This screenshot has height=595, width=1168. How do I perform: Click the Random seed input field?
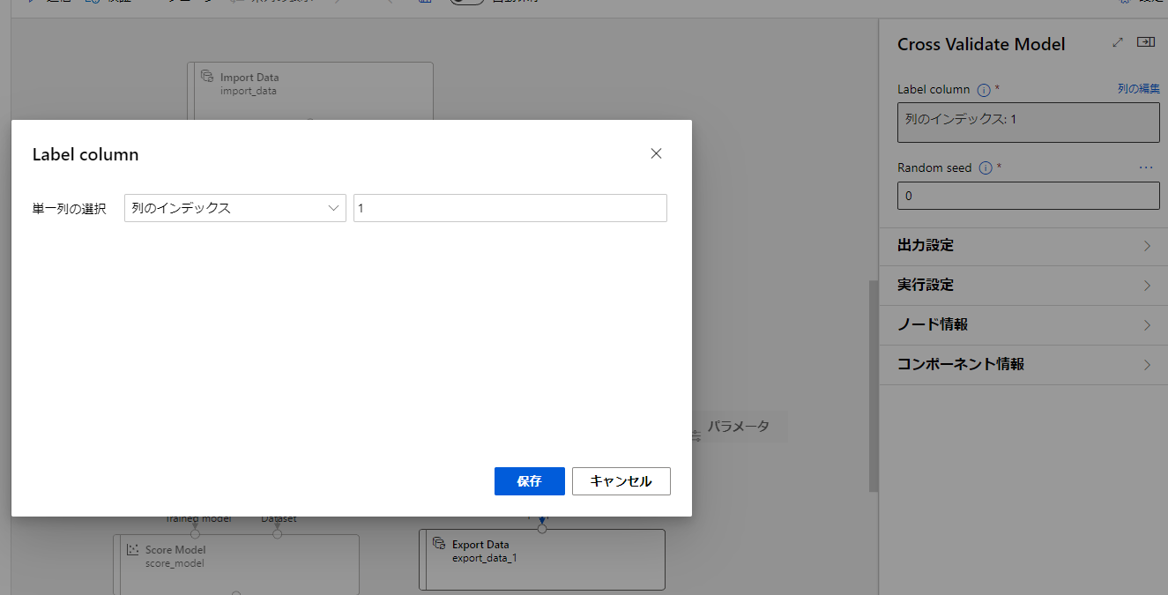(x=1029, y=196)
